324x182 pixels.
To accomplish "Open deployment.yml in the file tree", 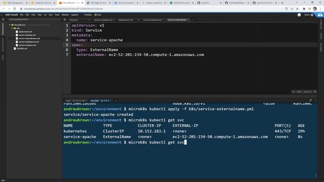I will point(25,32).
